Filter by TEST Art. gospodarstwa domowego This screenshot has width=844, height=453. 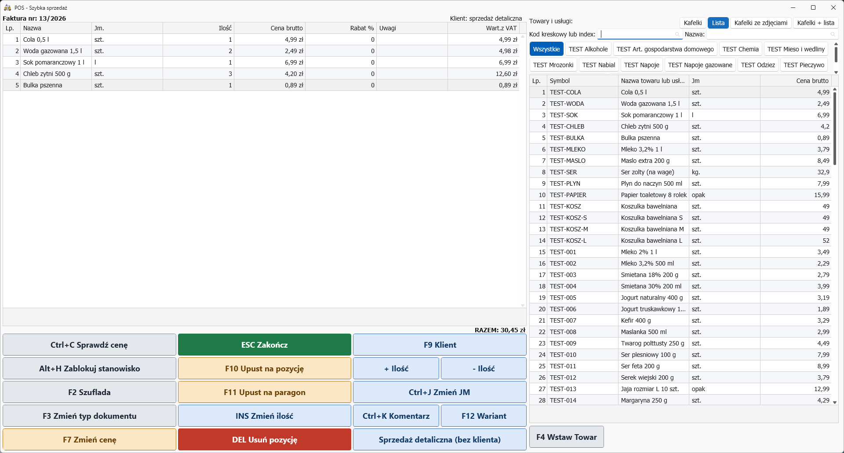pyautogui.click(x=665, y=49)
